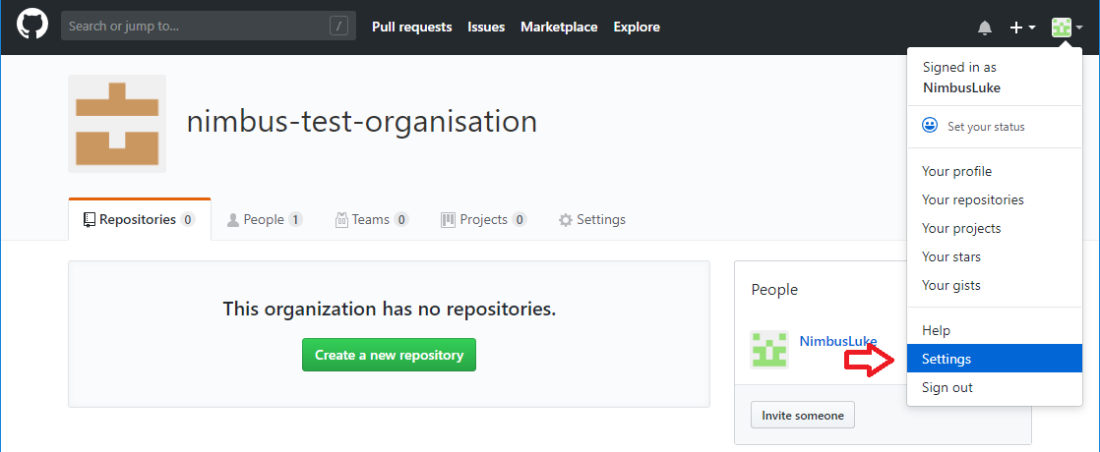Click the Invite someone button
This screenshot has height=452, width=1100.
point(803,415)
